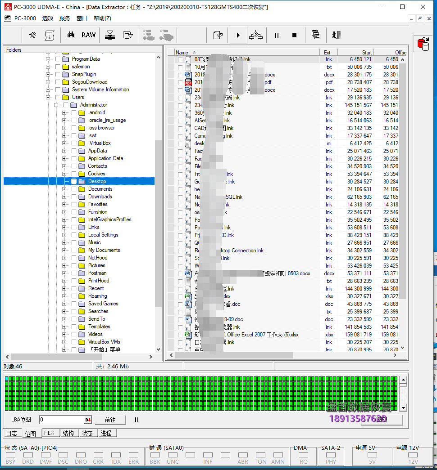Click the folder tree vertical scrollbar thumb
437x470 pixels.
pyautogui.click(x=158, y=224)
